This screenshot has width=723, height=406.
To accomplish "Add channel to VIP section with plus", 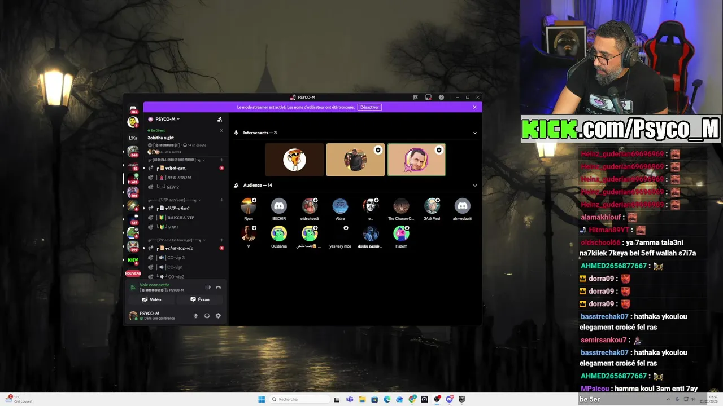I will pos(221,200).
